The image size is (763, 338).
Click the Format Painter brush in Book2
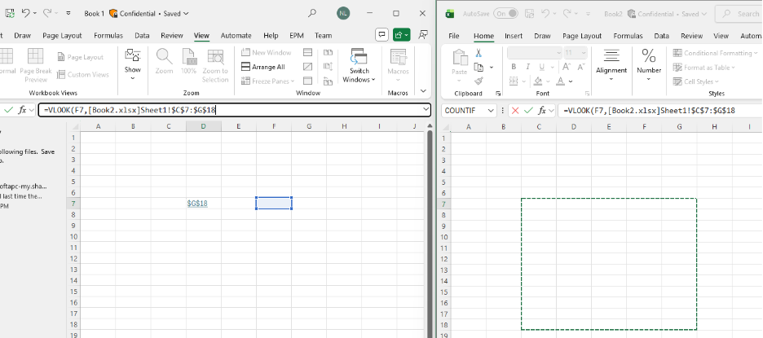pos(479,81)
